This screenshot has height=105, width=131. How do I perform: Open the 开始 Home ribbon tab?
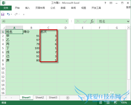coord(17,8)
